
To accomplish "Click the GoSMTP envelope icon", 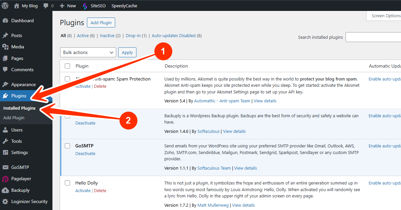I will point(5,167).
